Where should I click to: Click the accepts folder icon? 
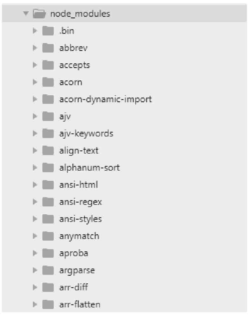click(48, 65)
